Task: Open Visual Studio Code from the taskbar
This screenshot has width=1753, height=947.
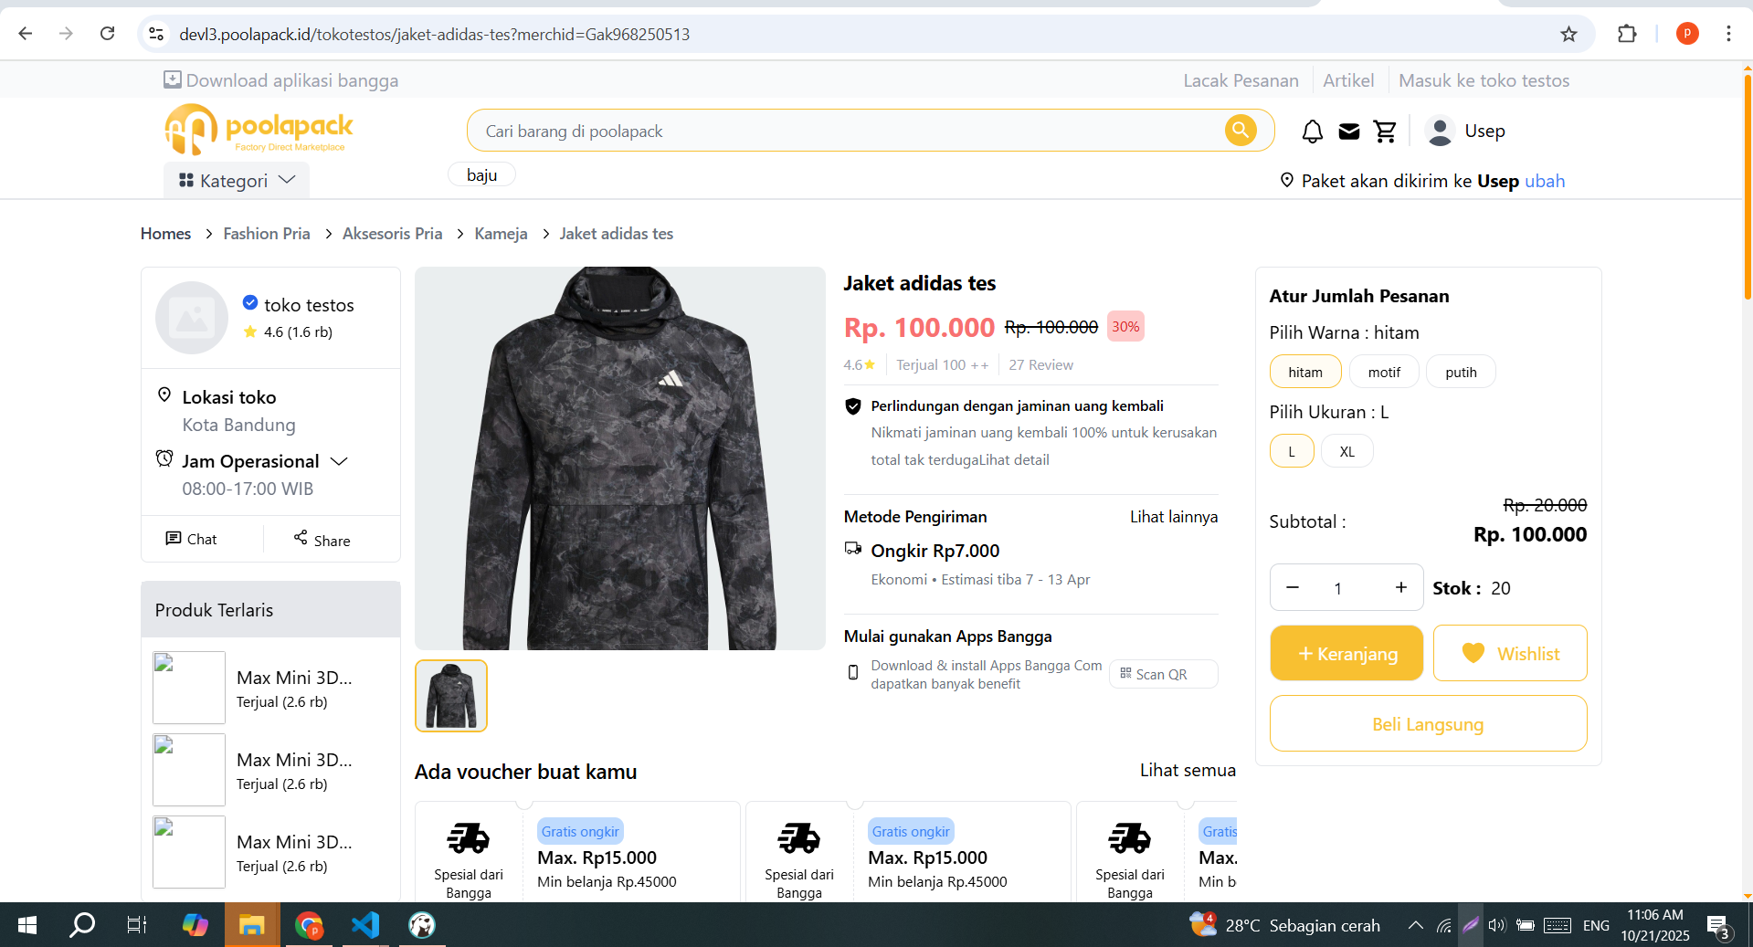Action: click(365, 925)
